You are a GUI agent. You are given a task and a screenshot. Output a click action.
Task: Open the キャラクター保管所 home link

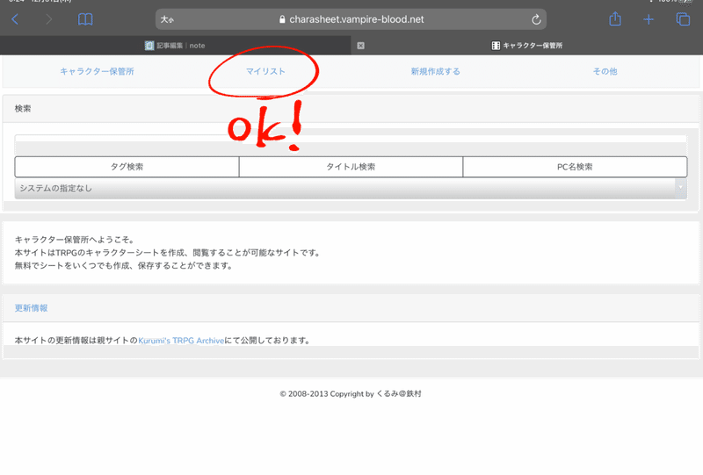(x=97, y=71)
